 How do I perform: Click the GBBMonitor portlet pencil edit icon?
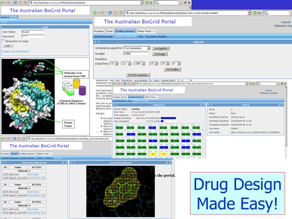click(x=114, y=105)
